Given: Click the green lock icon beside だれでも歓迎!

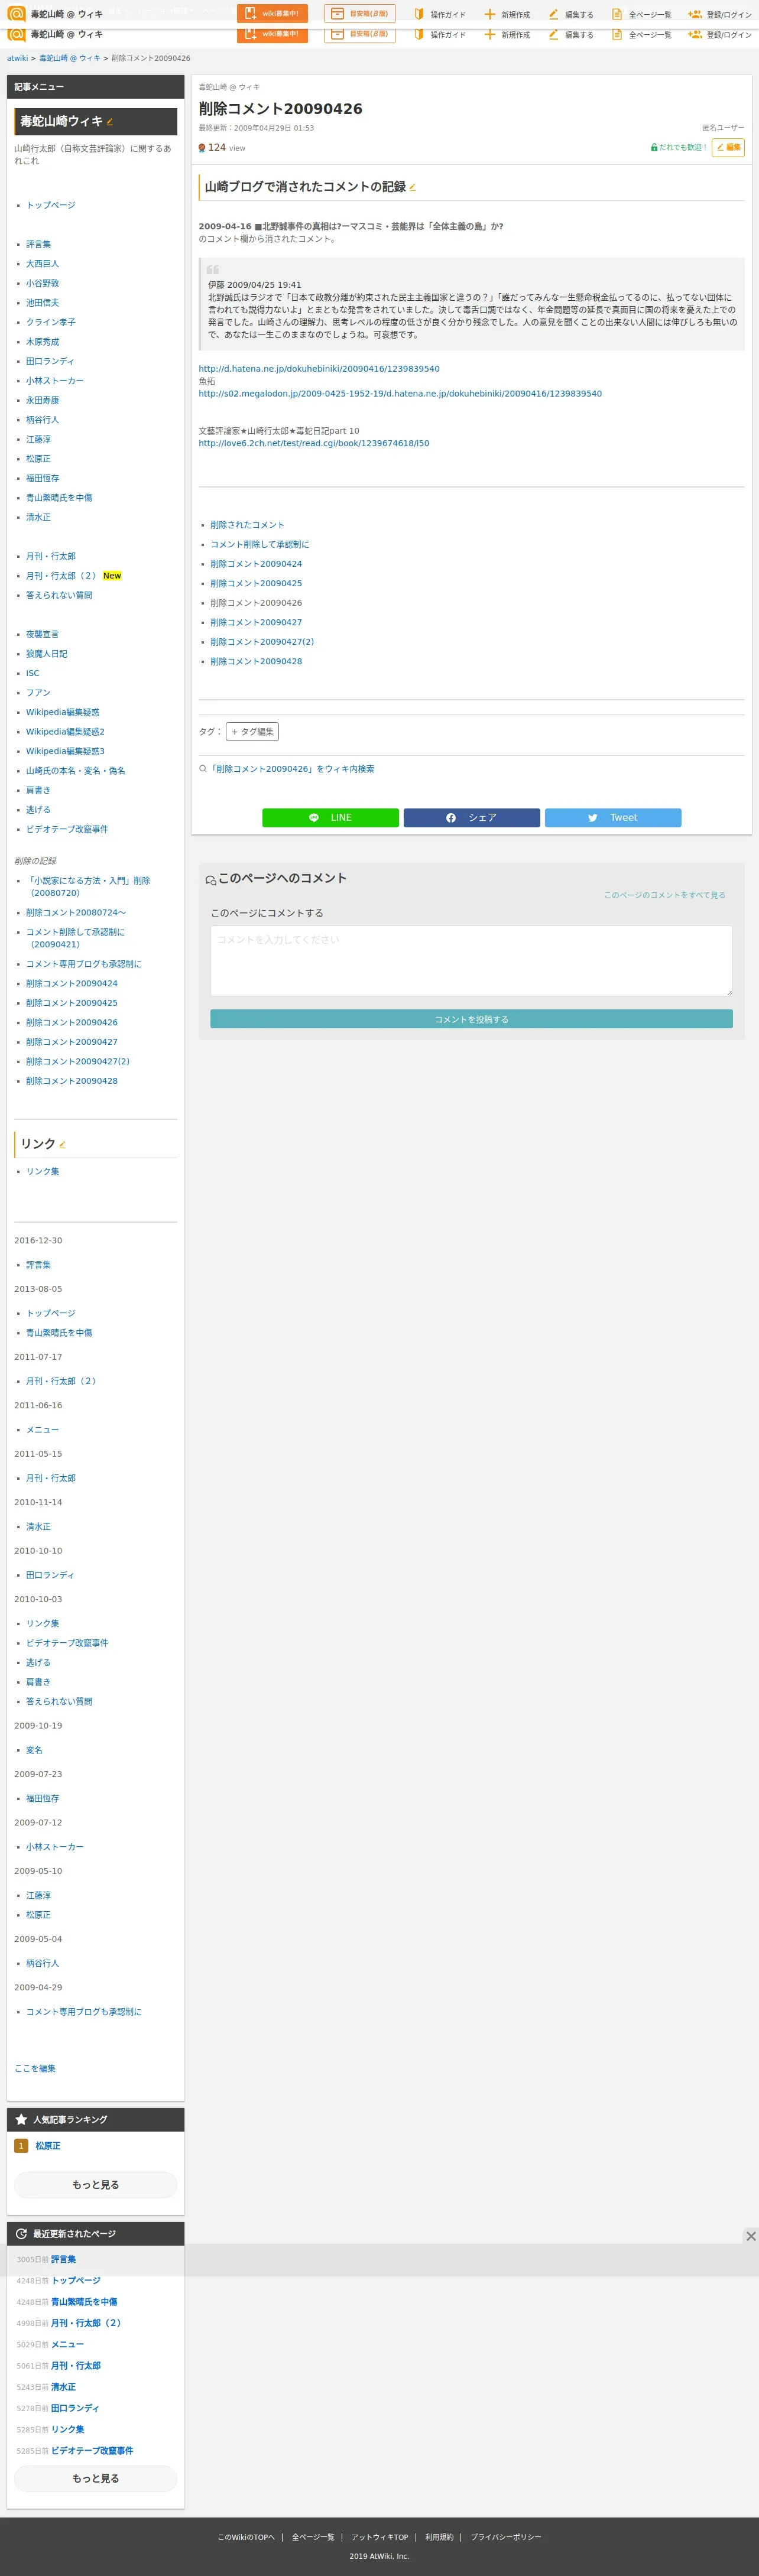Looking at the screenshot, I should tap(654, 148).
